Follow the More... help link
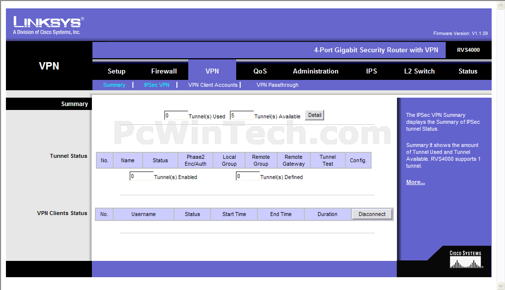 coord(416,182)
